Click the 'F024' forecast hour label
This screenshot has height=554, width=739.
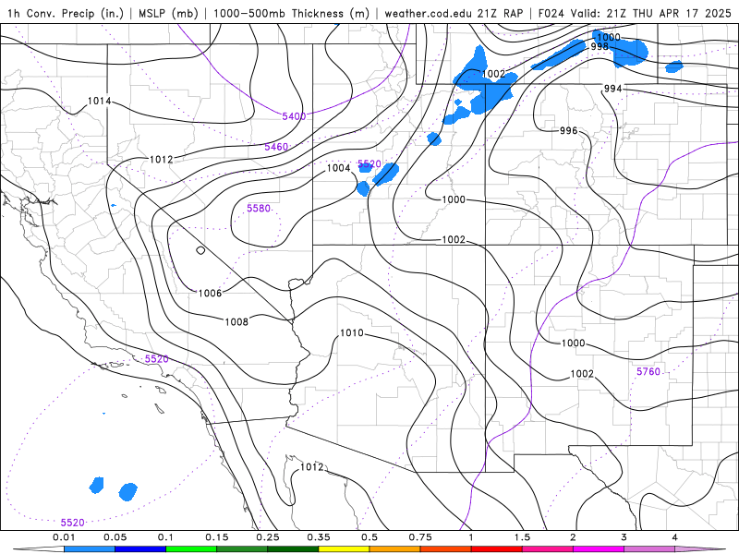point(551,13)
